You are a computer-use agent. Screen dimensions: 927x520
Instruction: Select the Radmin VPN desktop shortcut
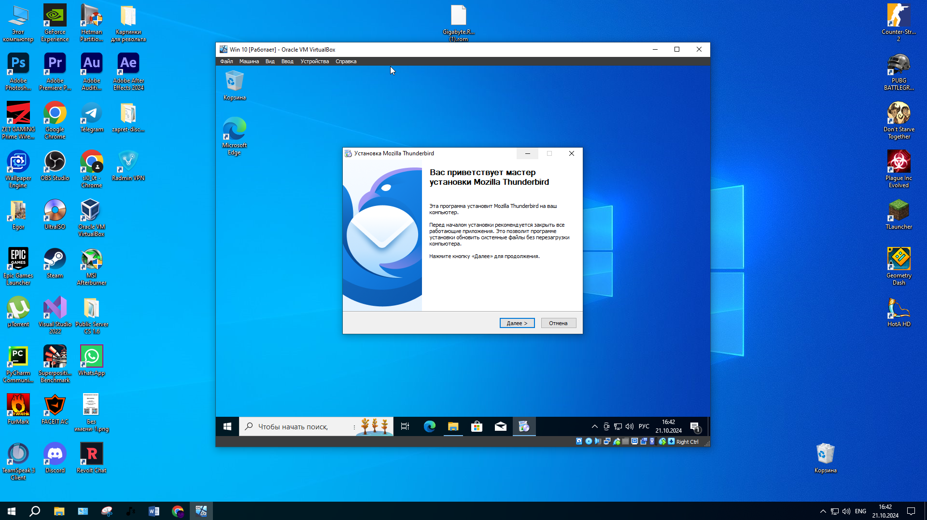(x=128, y=165)
